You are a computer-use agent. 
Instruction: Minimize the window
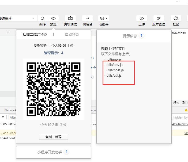pyautogui.click(x=177, y=2)
